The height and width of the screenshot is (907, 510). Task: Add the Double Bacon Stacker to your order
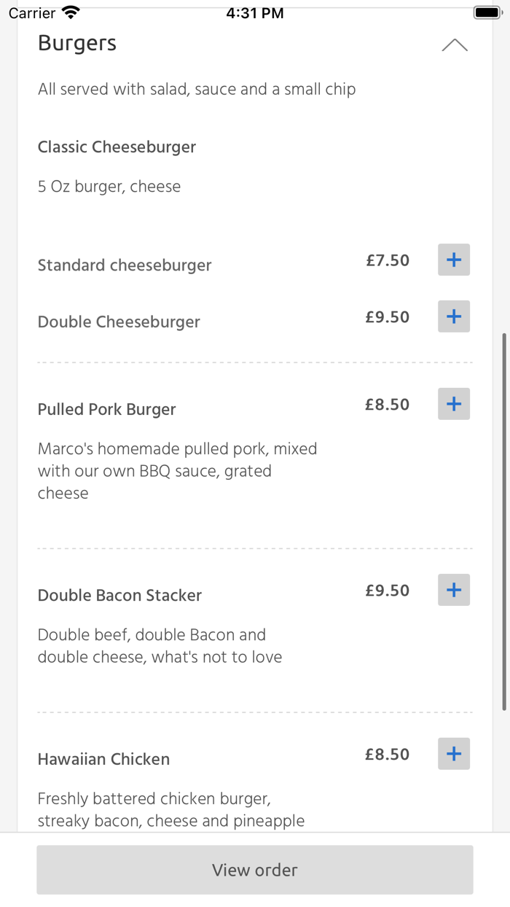453,590
